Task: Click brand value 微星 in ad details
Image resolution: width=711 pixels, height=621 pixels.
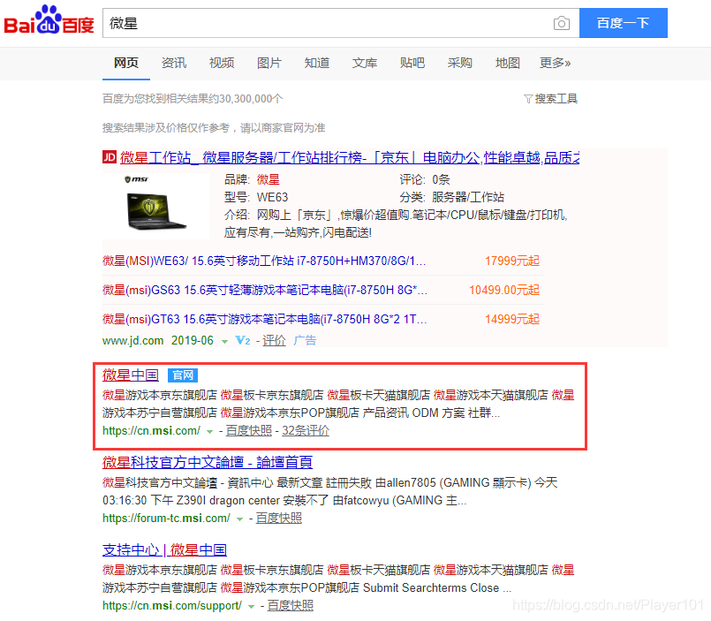Action: tap(268, 179)
